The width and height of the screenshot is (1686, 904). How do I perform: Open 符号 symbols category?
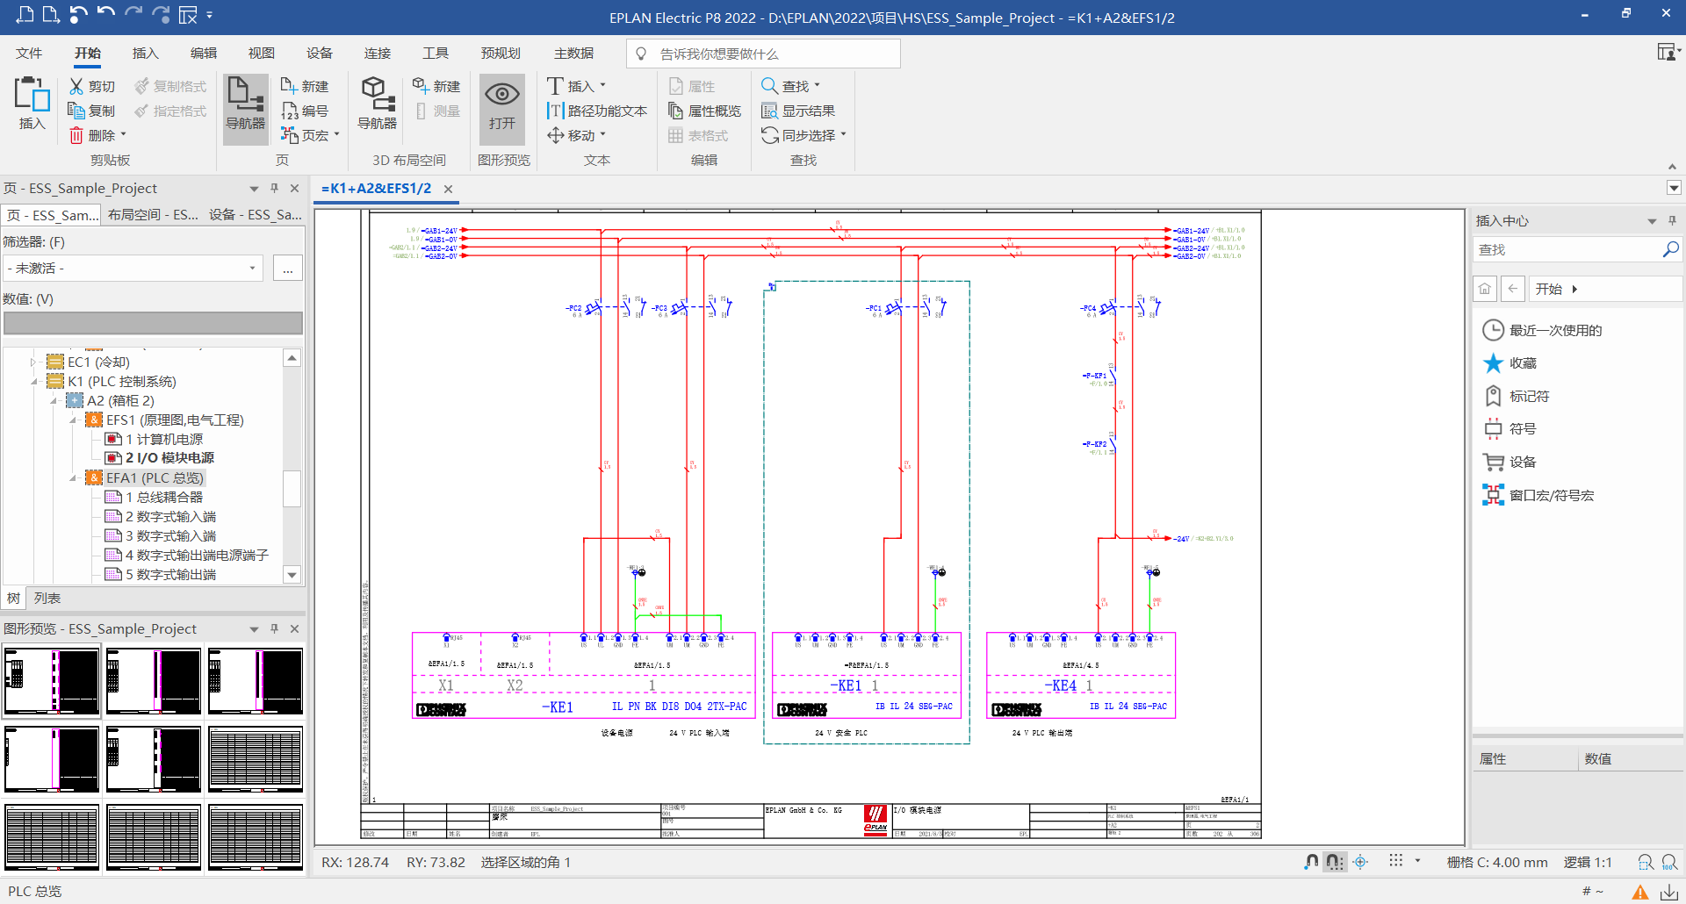coord(1509,429)
